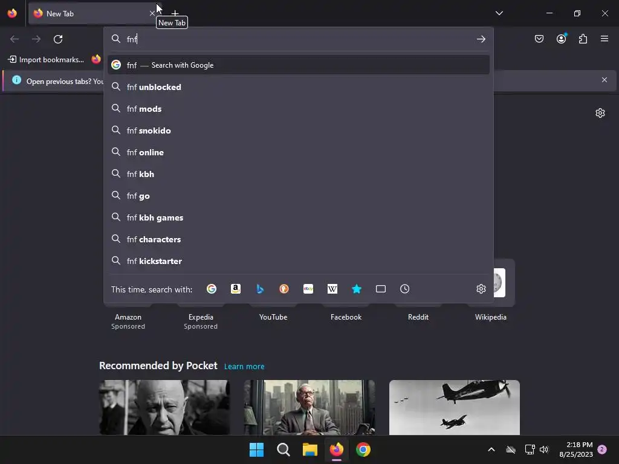Click the Go arrow in the address bar
Viewport: 619px width, 464px height.
[x=481, y=39]
